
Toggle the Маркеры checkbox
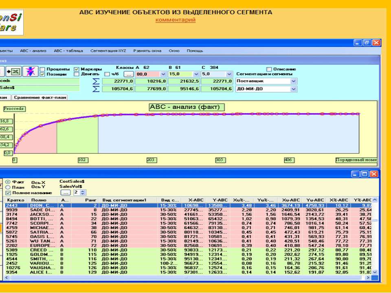tap(77, 69)
